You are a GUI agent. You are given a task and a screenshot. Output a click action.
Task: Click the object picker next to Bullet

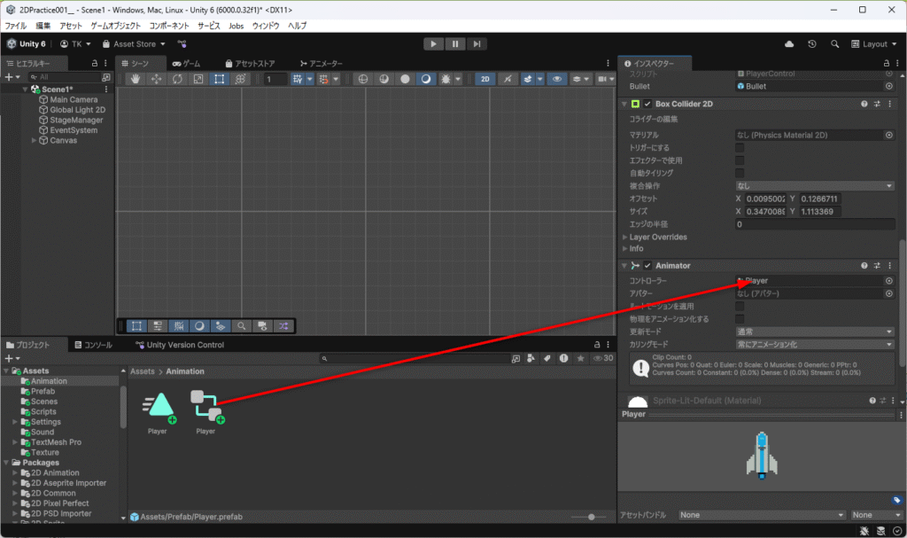pyautogui.click(x=888, y=87)
